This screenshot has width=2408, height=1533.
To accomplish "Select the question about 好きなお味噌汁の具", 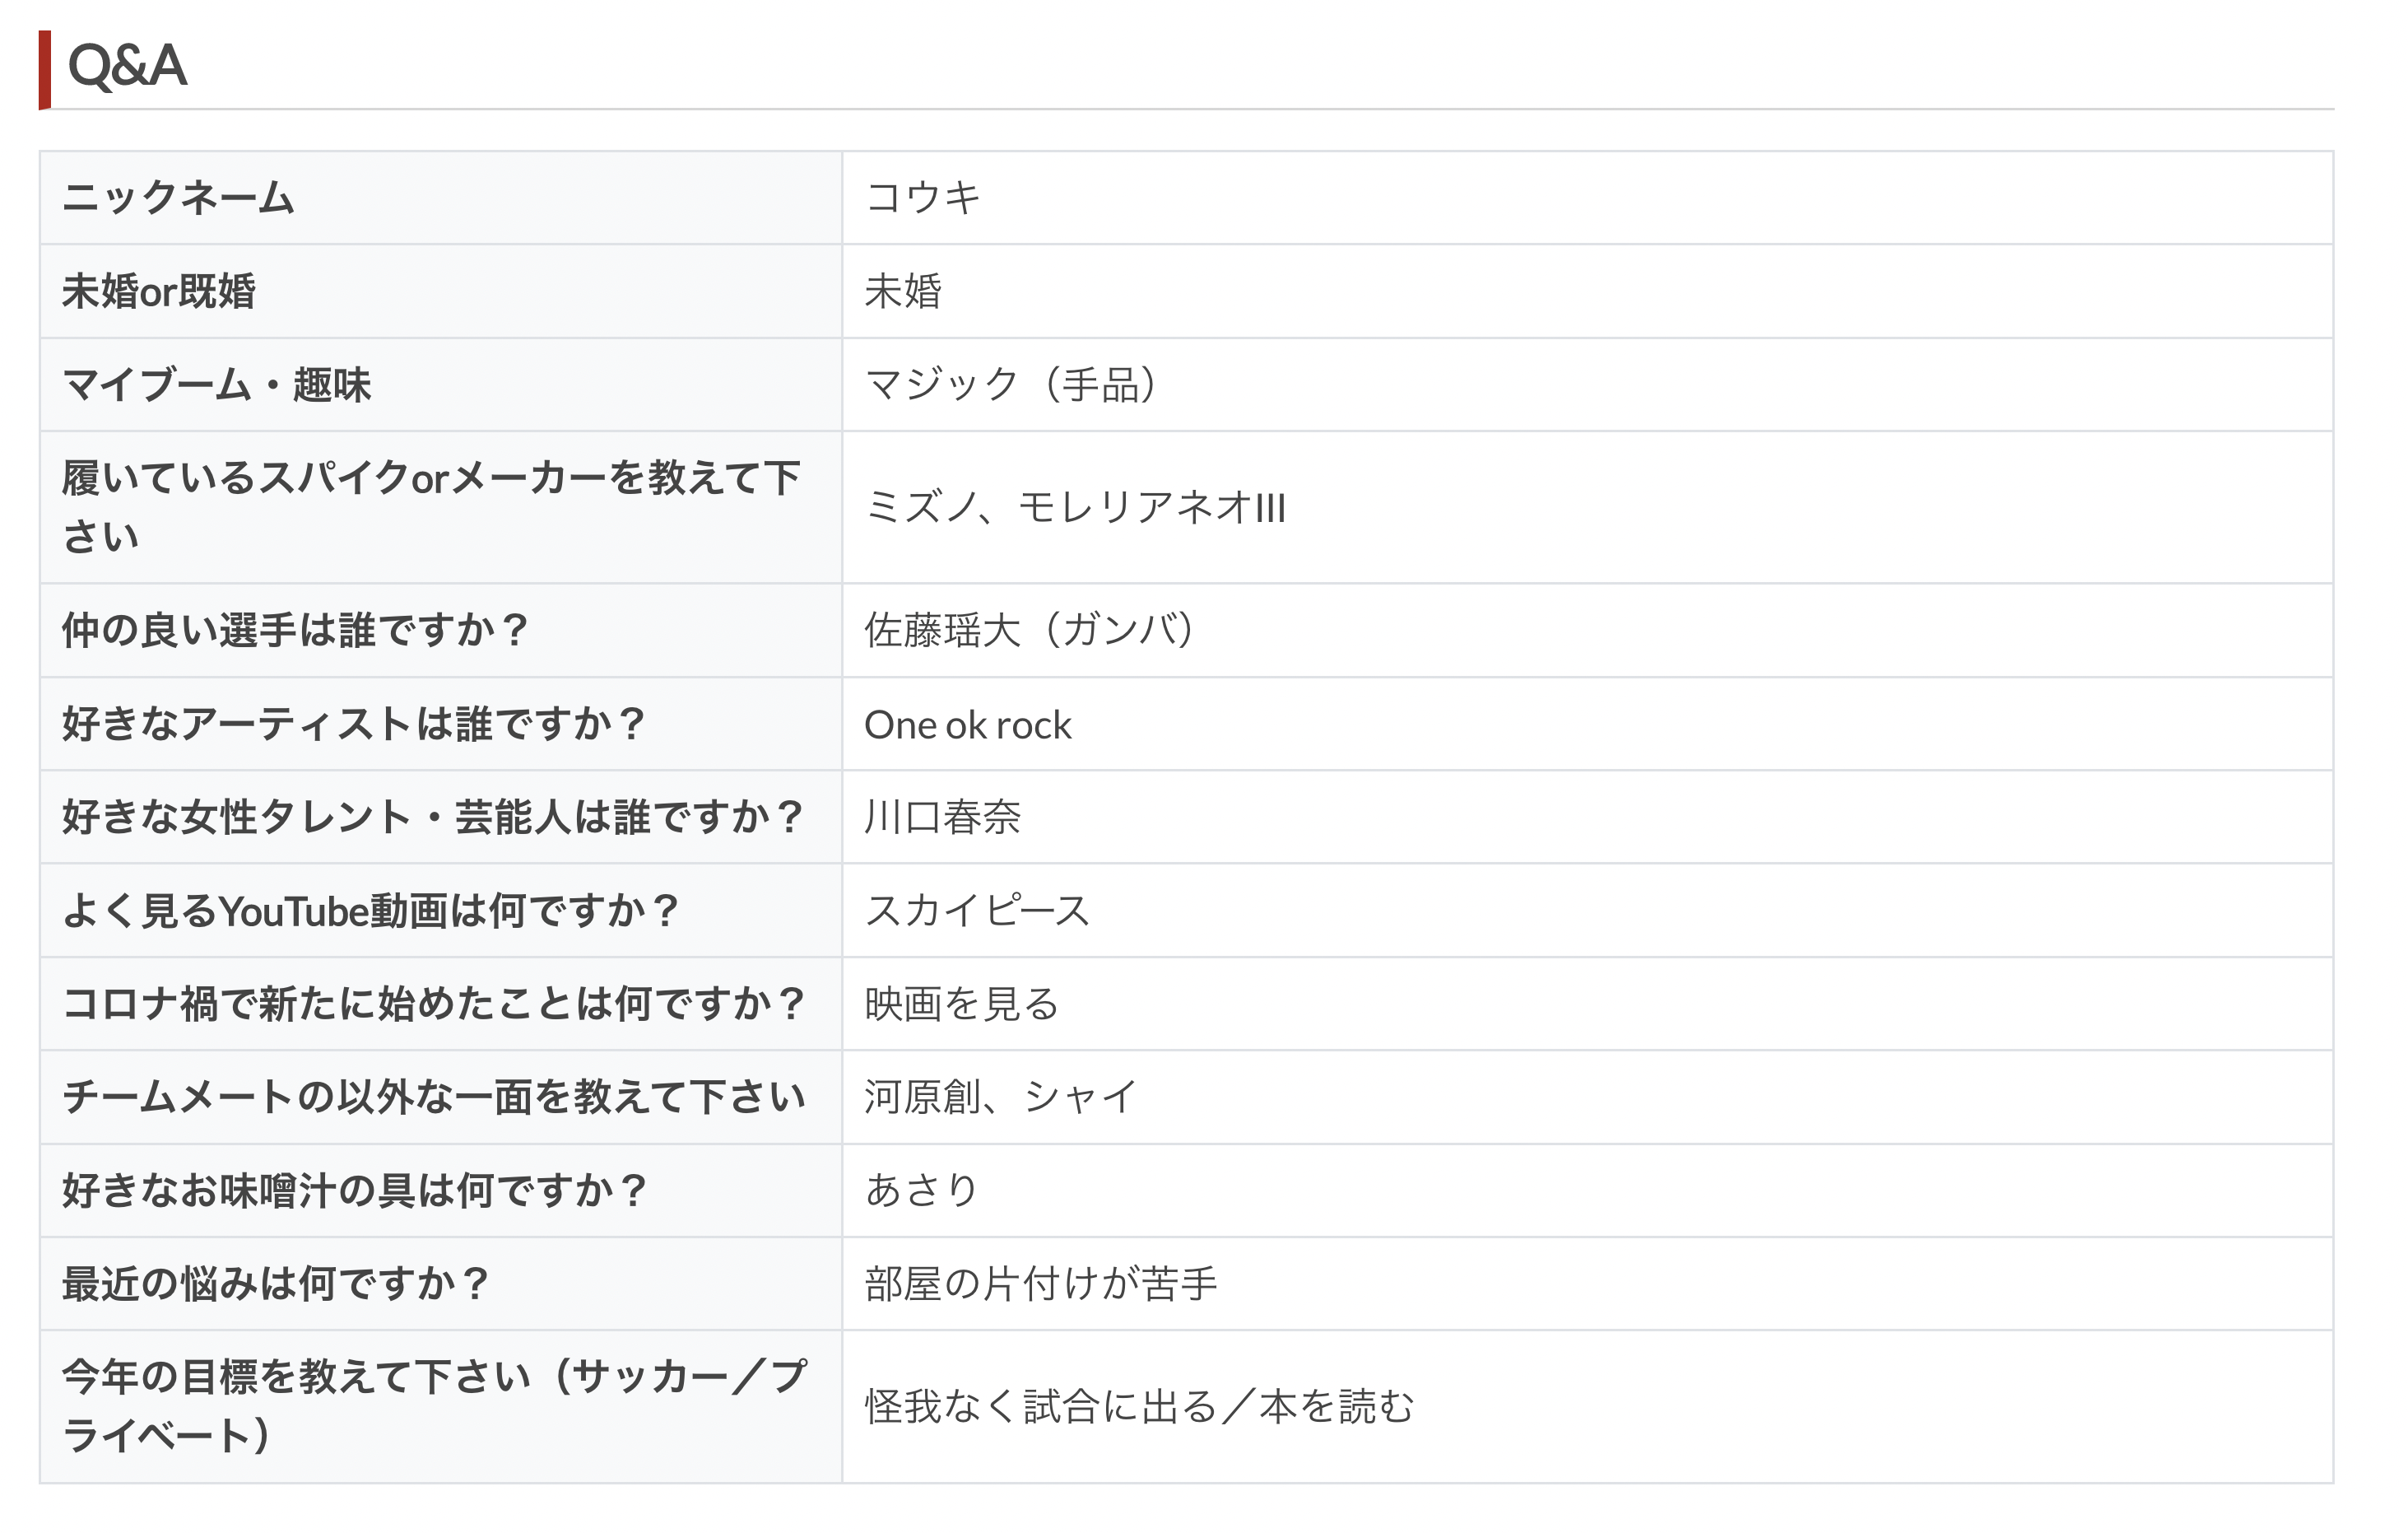I will coord(441,1191).
